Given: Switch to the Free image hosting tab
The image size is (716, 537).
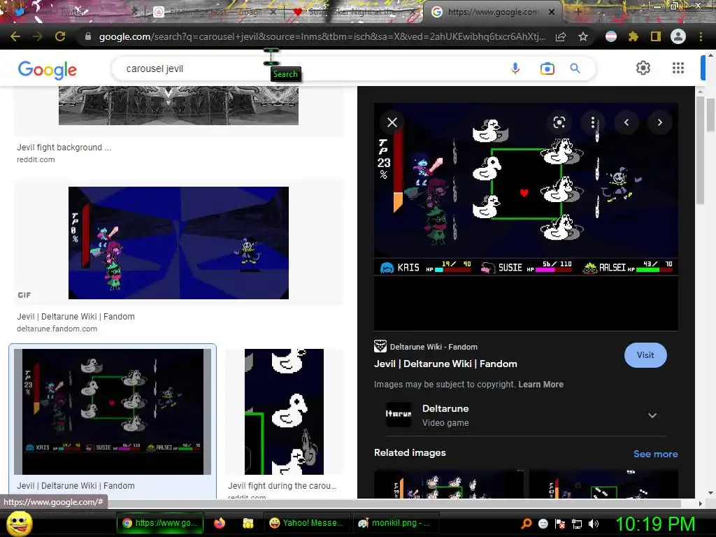Looking at the screenshot, I should pos(215,12).
